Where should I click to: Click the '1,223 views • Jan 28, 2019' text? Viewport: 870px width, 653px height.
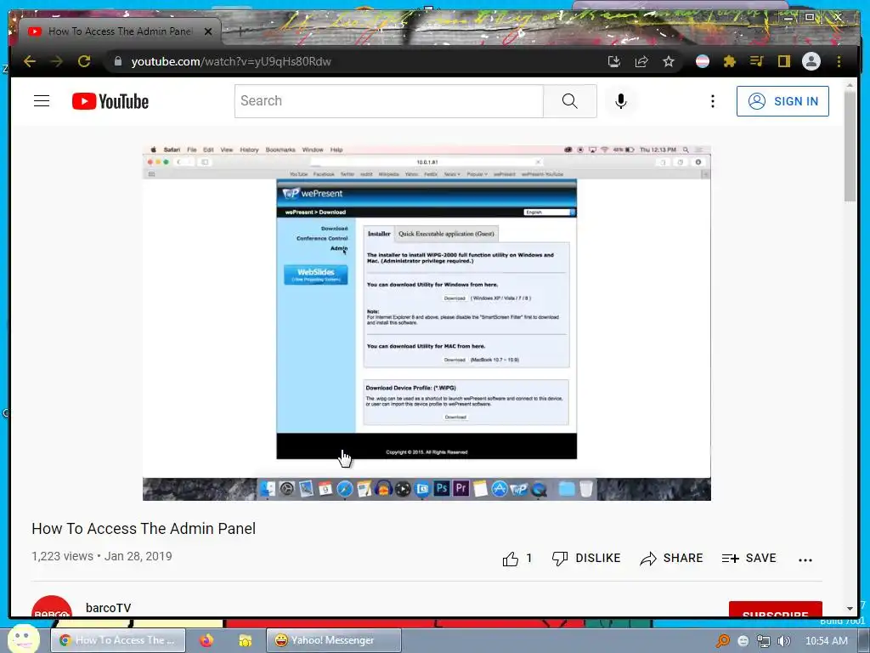pos(102,556)
